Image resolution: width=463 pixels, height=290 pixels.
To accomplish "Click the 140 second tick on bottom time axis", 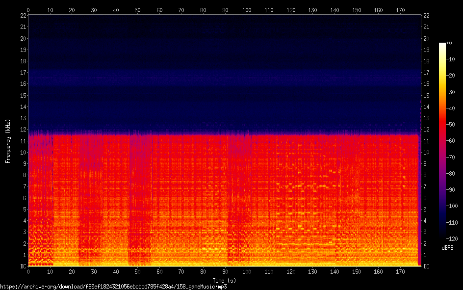I will tap(334, 271).
